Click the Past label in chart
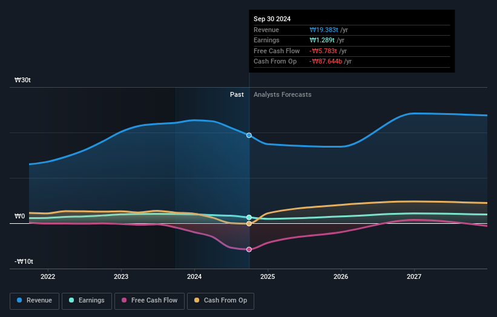Image resolution: width=497 pixels, height=317 pixels. 237,95
